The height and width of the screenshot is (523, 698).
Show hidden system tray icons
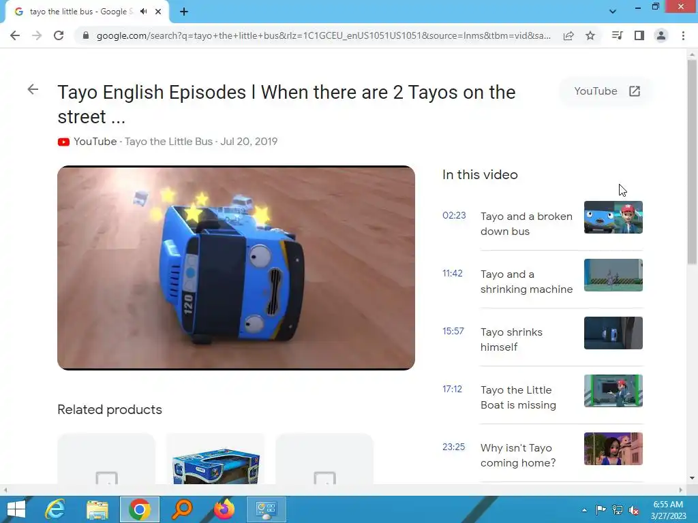point(584,510)
